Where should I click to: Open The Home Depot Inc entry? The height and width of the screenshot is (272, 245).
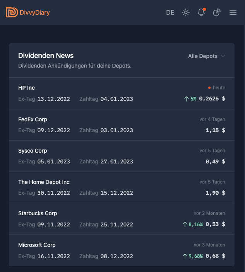pyautogui.click(x=44, y=182)
